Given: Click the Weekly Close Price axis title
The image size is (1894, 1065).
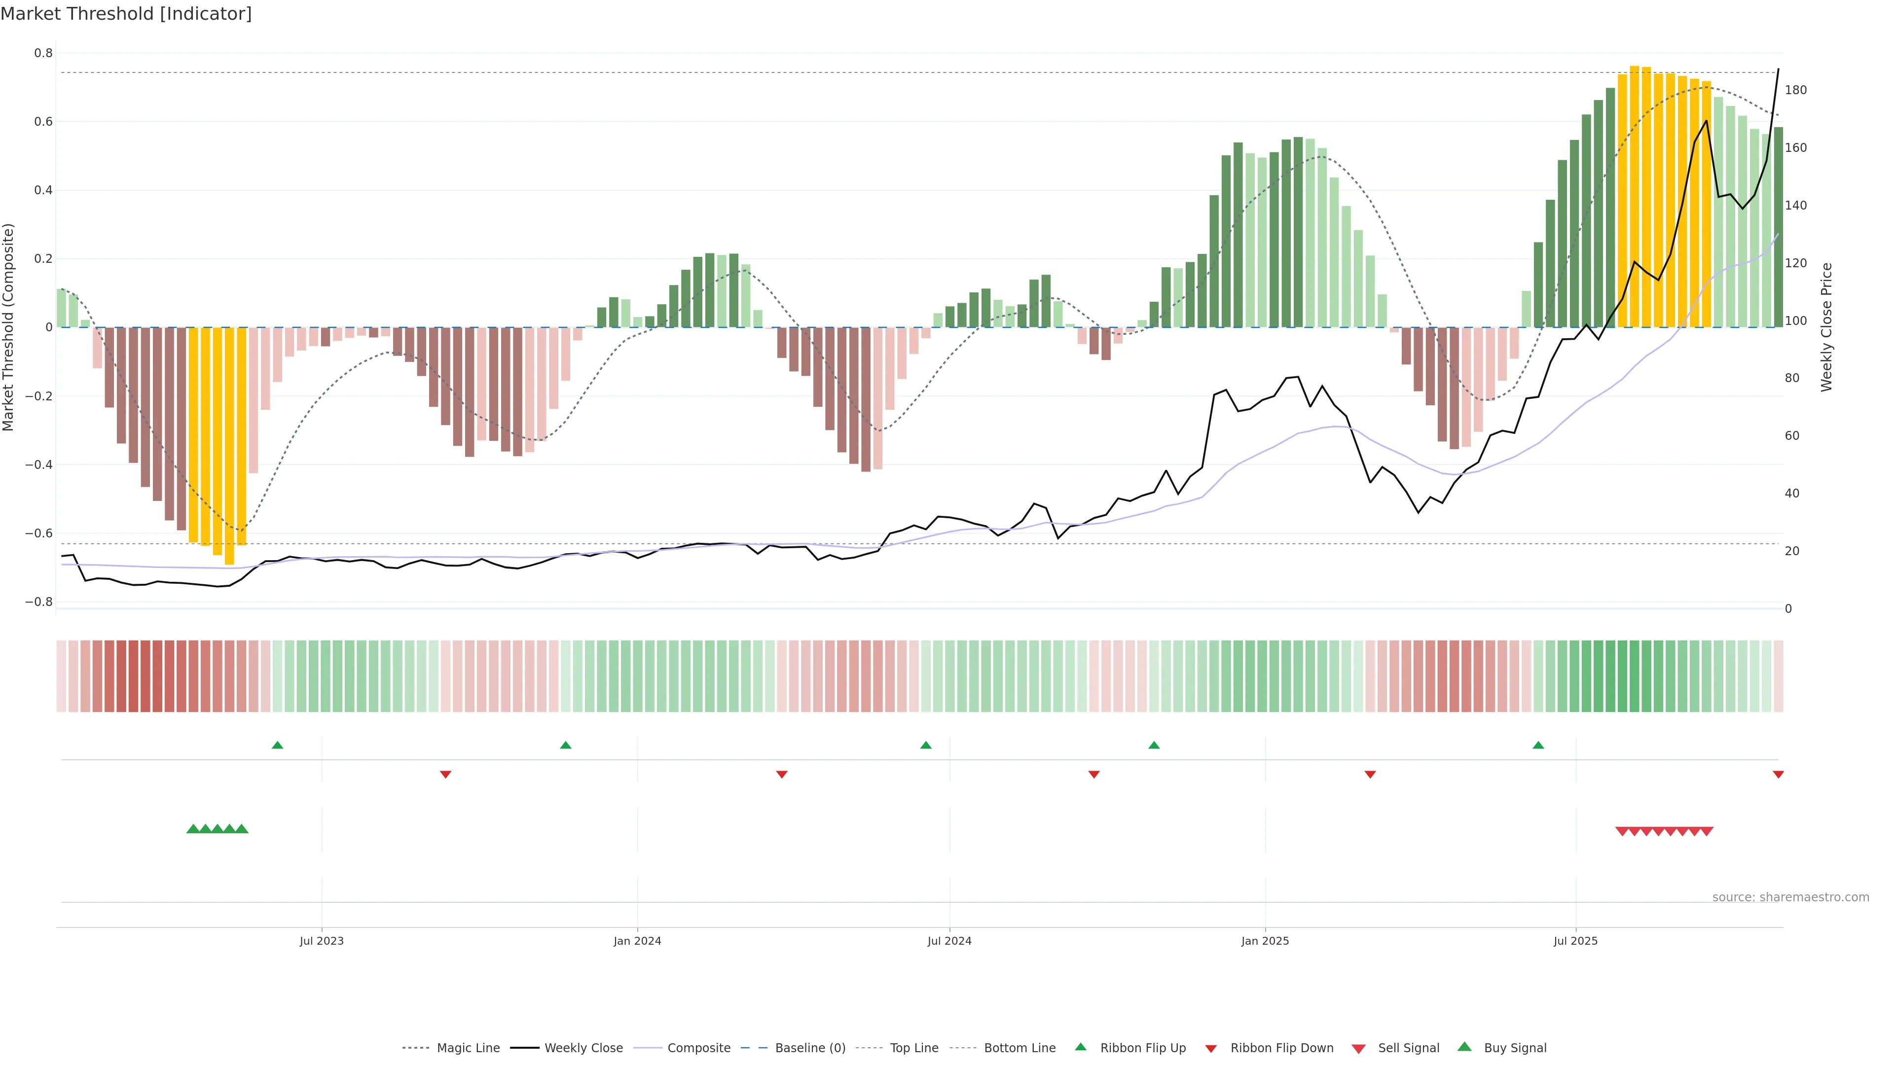Looking at the screenshot, I should [x=1826, y=327].
